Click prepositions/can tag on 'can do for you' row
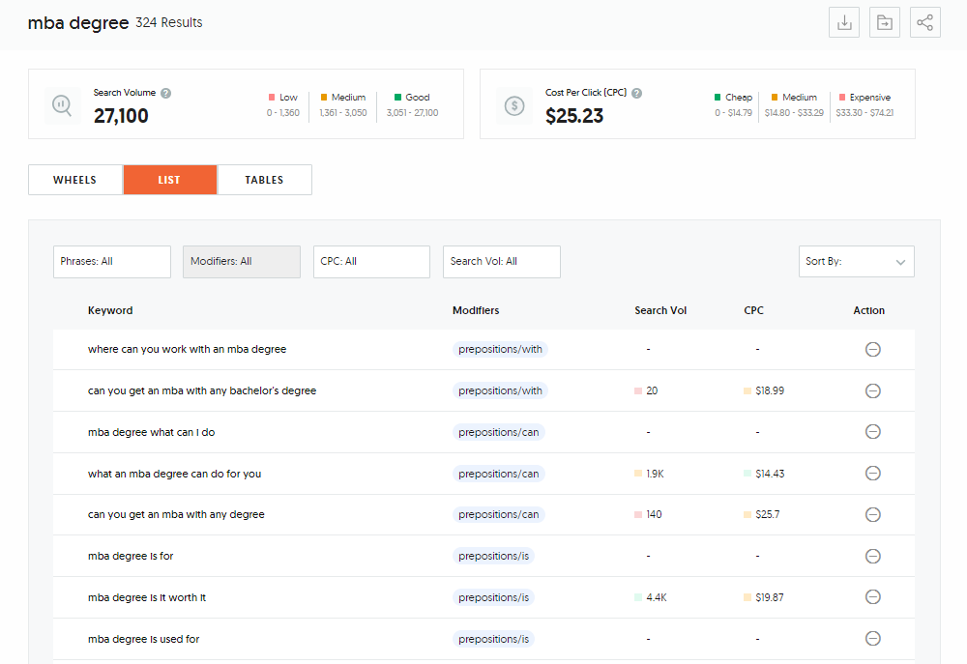 pyautogui.click(x=498, y=474)
